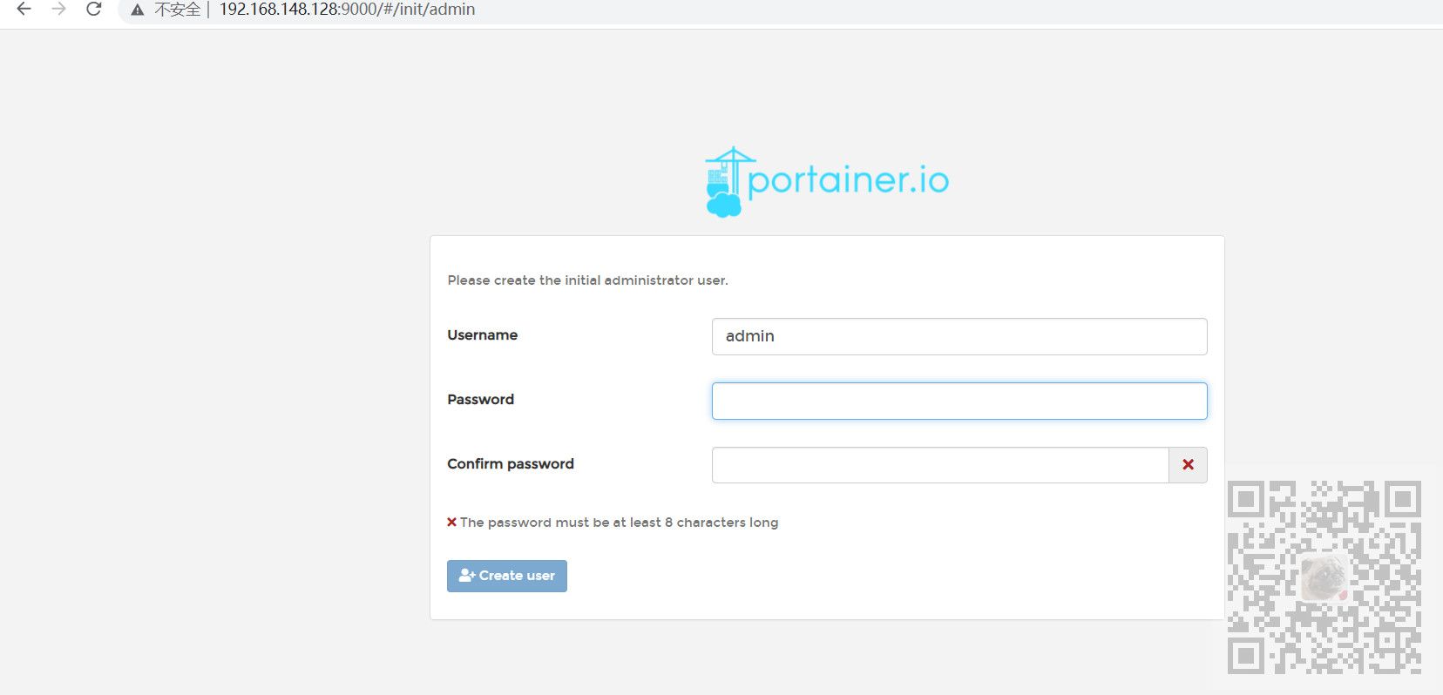Click the portainer.io logo

pyautogui.click(x=827, y=182)
